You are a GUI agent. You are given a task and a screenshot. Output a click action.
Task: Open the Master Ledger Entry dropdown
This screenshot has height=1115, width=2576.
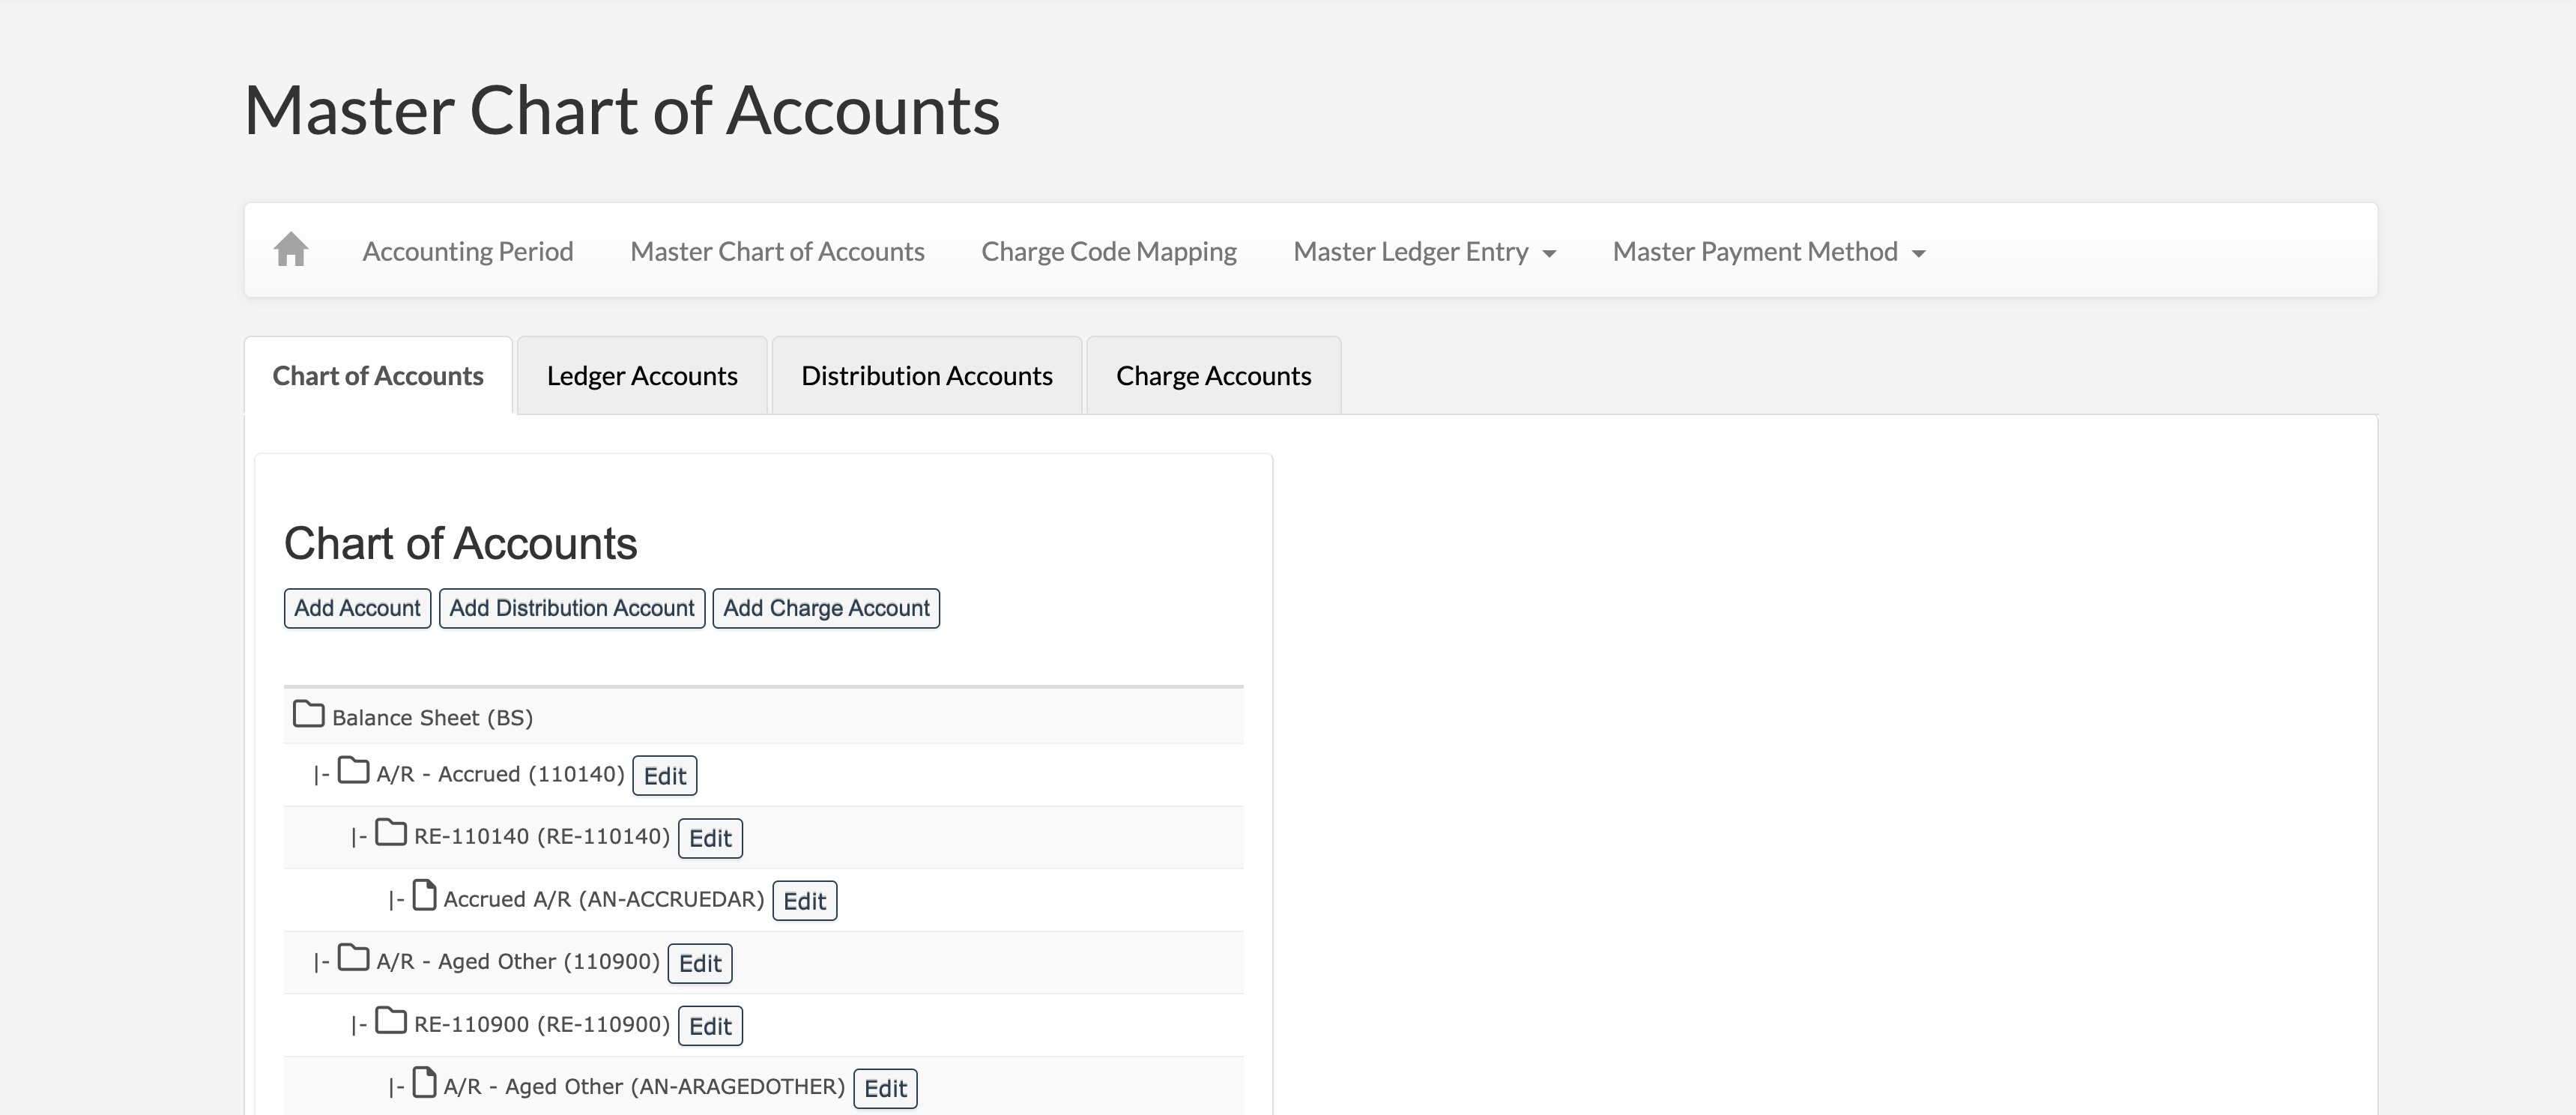point(1423,252)
